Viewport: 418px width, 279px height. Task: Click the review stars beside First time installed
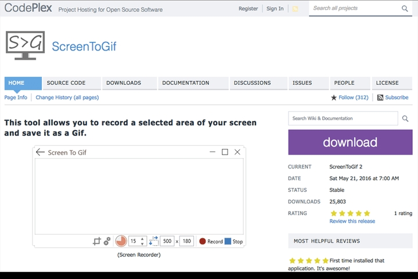tap(309, 260)
